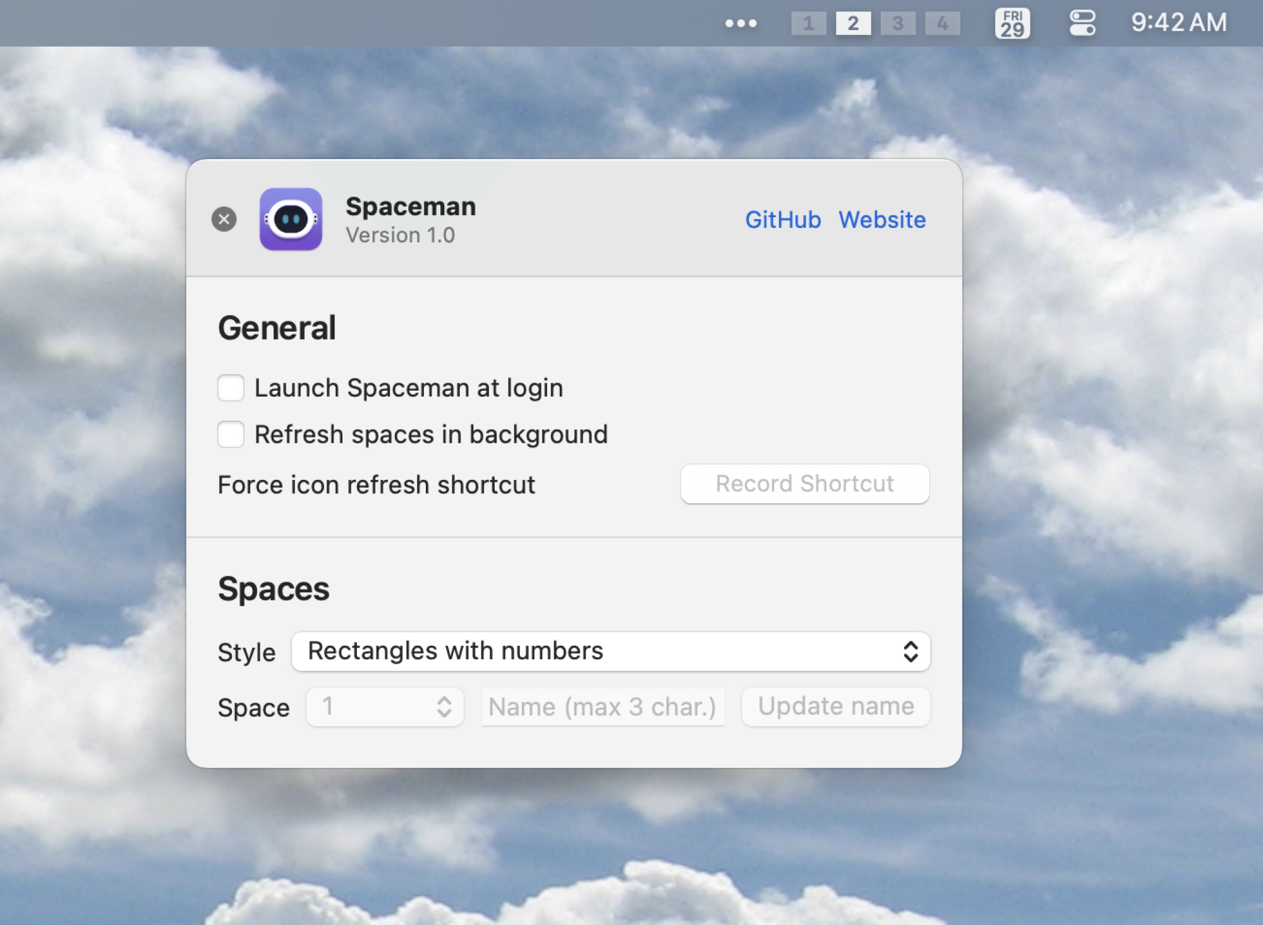Open the FRI 29 calendar menu bar icon
1263x925 pixels.
(x=1012, y=23)
